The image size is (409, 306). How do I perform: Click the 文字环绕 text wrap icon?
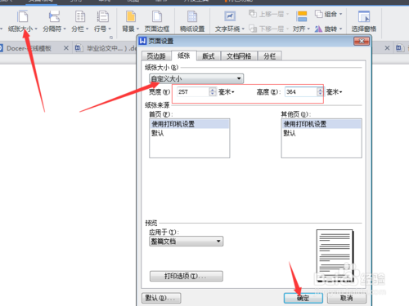(230, 16)
